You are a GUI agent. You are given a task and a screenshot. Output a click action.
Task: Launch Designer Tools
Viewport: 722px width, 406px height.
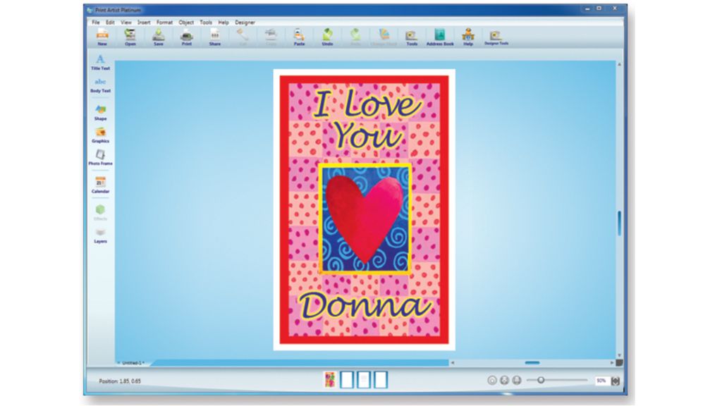pyautogui.click(x=498, y=37)
